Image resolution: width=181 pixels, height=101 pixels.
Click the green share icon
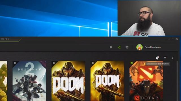tap(119, 47)
